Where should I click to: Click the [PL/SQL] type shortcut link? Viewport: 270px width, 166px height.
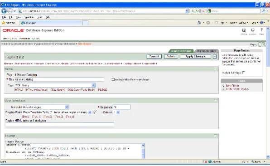[102, 90]
